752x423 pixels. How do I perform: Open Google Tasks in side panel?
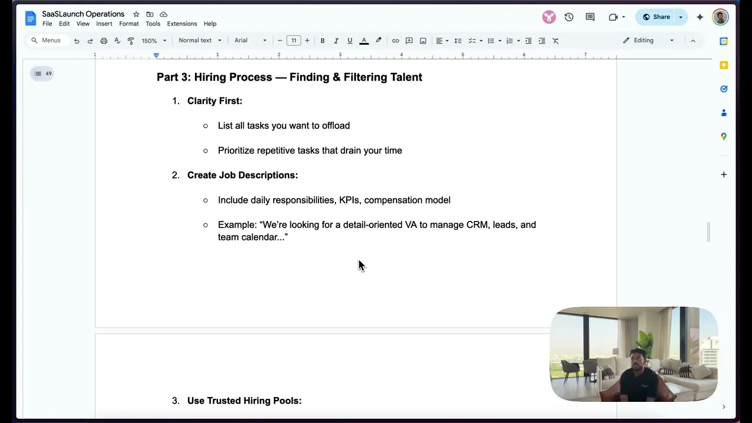pyautogui.click(x=724, y=89)
